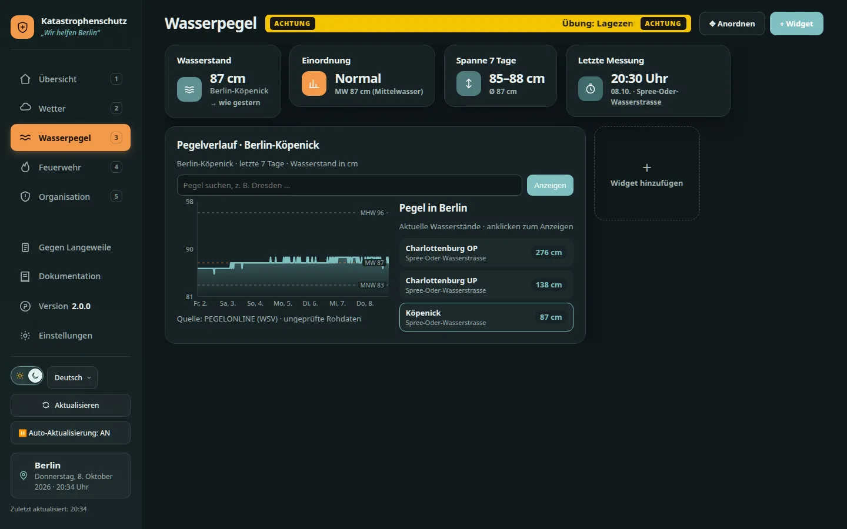Open the Wetter section
This screenshot has width=847, height=529.
coord(71,108)
